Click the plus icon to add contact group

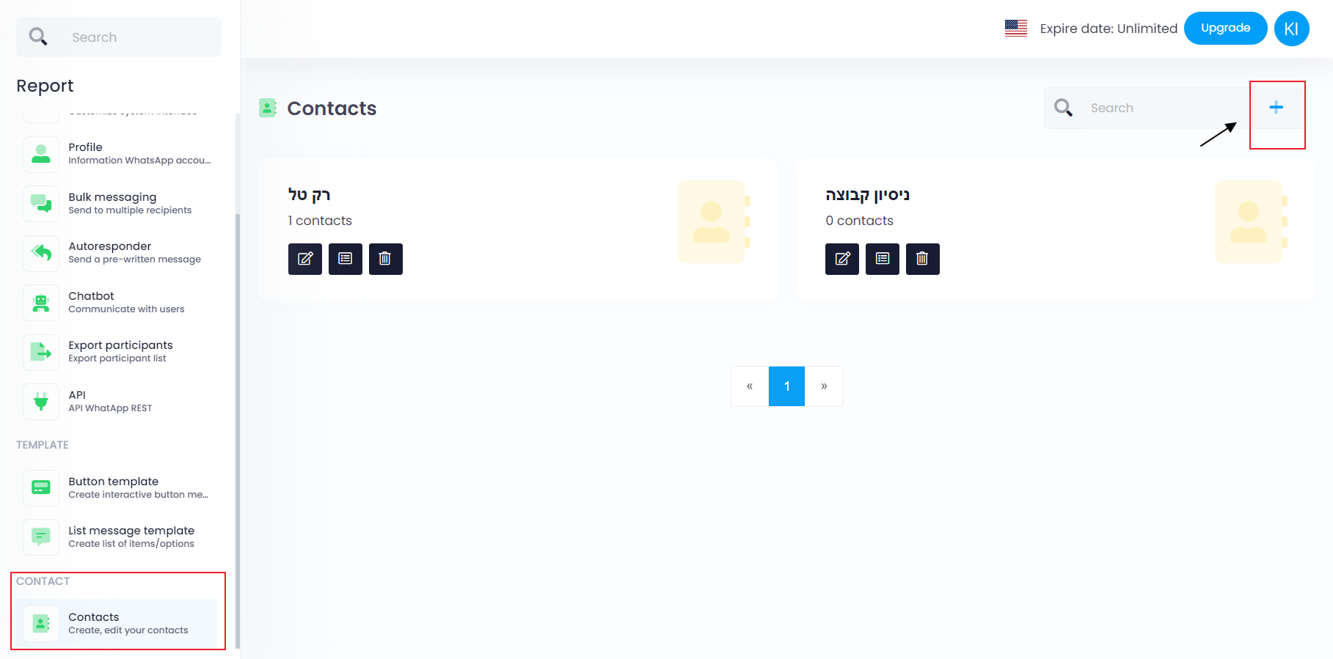[1277, 108]
